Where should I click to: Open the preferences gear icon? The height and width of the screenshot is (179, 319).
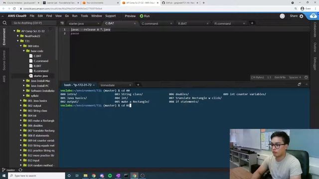tap(301, 16)
